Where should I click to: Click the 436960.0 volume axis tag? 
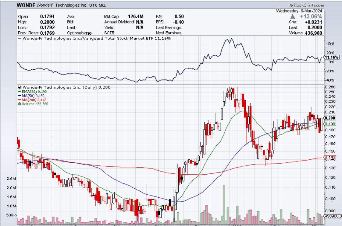[333, 216]
